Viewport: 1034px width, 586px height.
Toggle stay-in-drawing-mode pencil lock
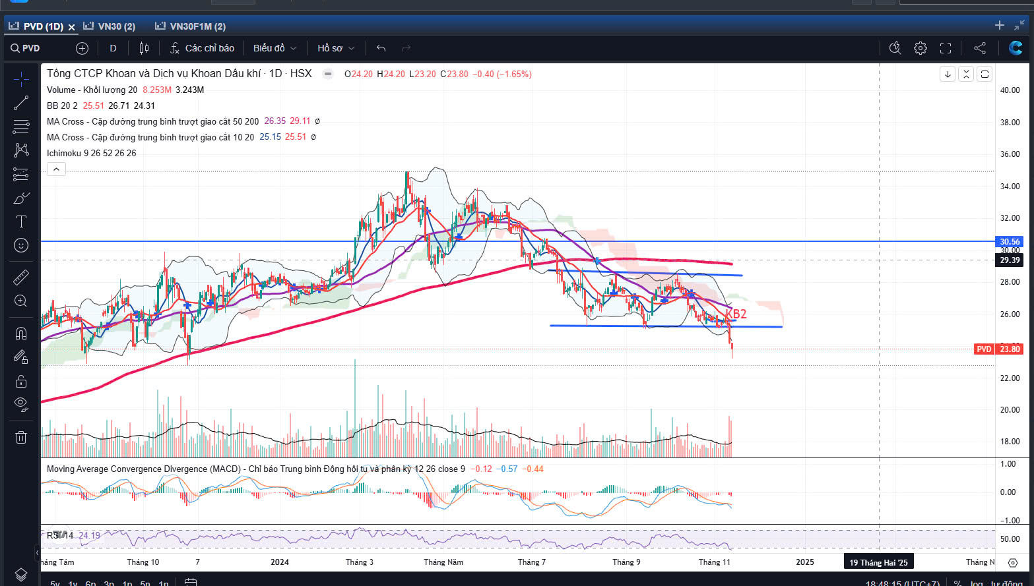21,357
